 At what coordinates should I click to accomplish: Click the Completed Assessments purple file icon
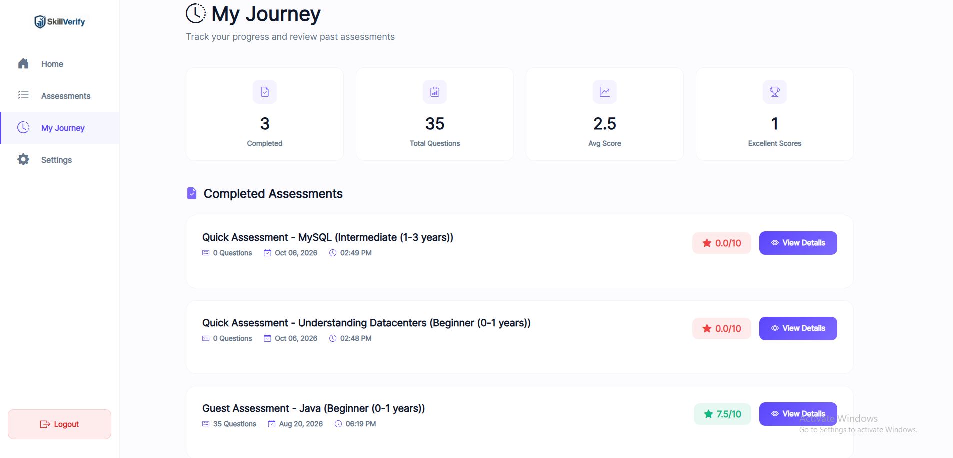pos(192,193)
